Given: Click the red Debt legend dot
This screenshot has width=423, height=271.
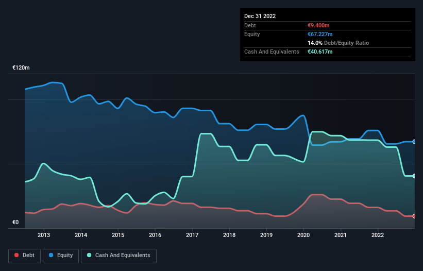Looking at the screenshot, I should coord(16,255).
